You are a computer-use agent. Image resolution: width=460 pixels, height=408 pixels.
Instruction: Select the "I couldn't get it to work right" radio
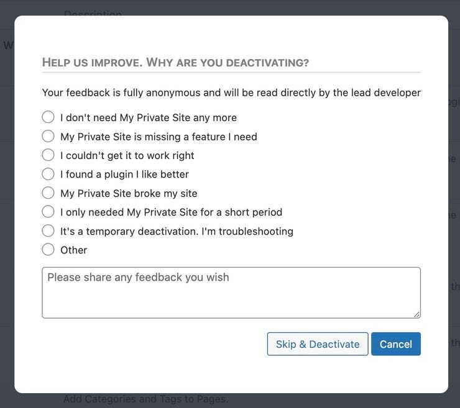[48, 155]
